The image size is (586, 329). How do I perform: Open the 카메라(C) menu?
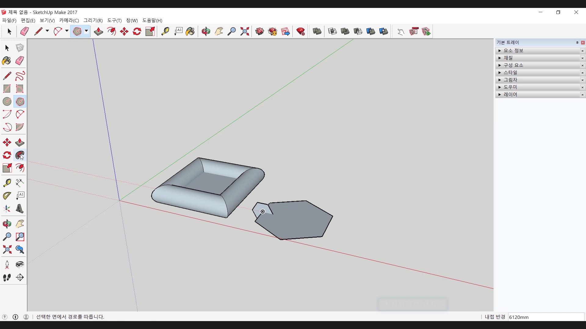69,20
